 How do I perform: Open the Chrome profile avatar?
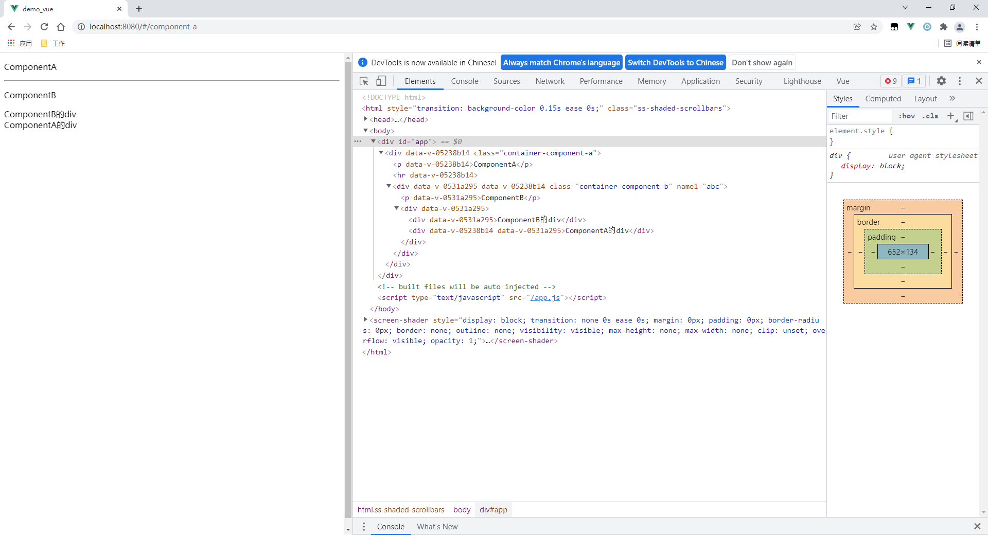click(x=960, y=27)
